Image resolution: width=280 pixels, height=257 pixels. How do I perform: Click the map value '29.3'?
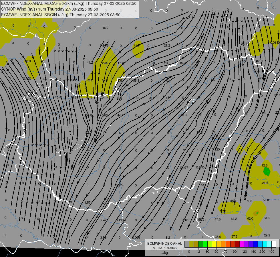coord(167,63)
